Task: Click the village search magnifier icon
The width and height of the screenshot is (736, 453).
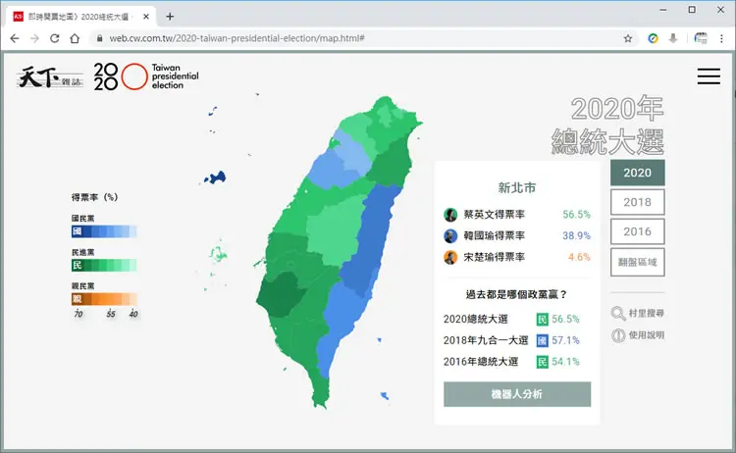Action: pyautogui.click(x=618, y=313)
